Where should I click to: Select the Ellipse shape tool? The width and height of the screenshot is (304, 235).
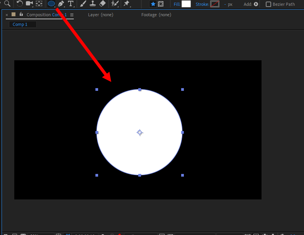pos(51,4)
